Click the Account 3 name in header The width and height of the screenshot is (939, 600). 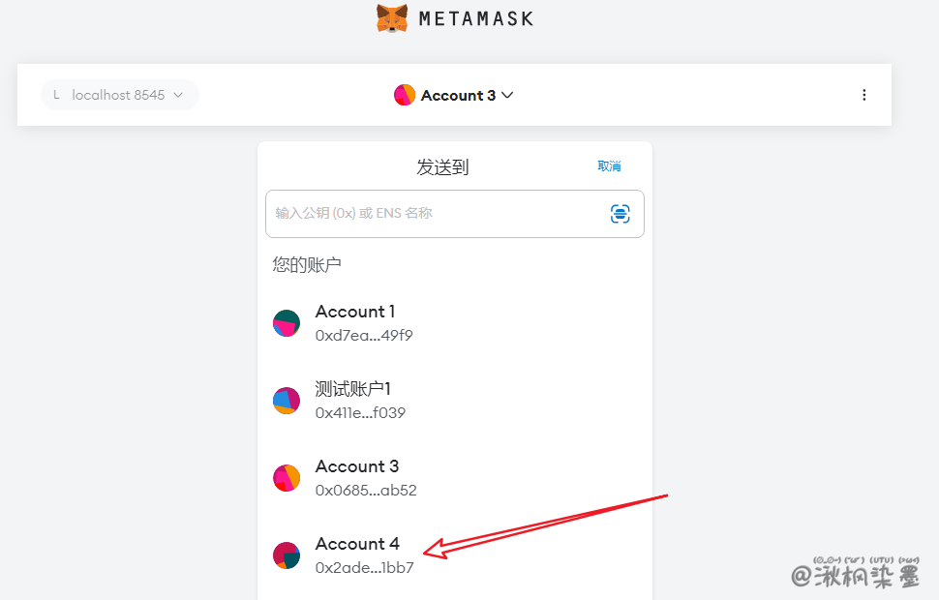pyautogui.click(x=458, y=95)
